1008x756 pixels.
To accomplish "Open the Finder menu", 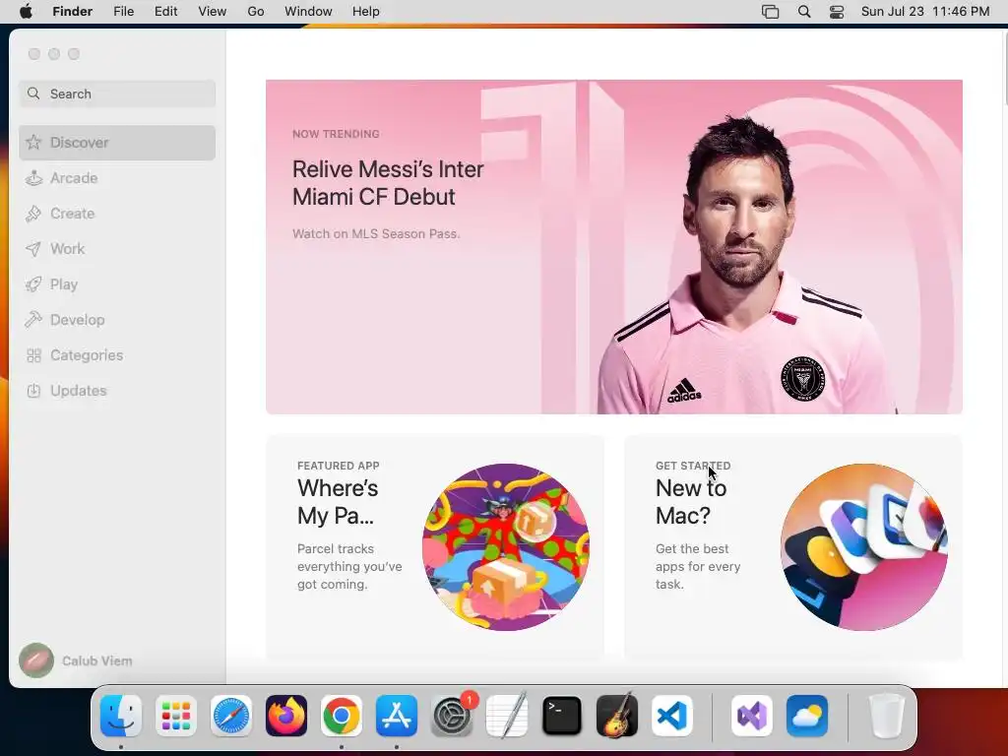I will coord(72,12).
